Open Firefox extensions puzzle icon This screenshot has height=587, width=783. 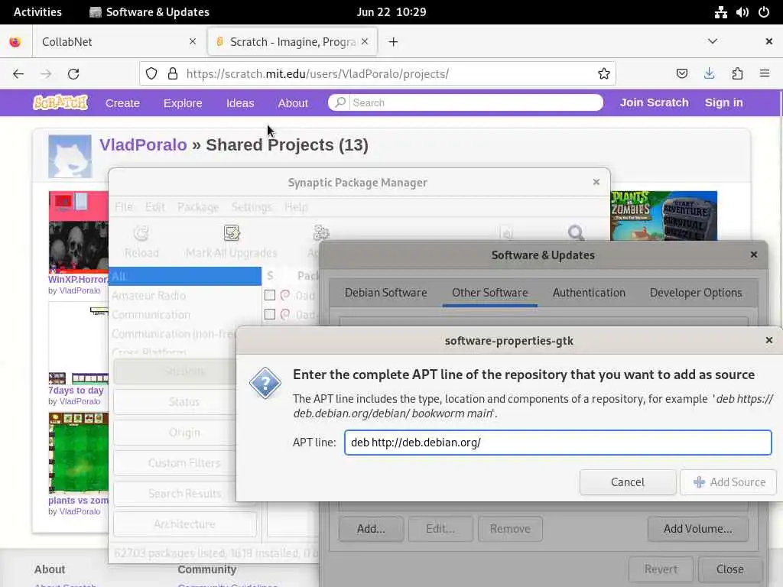(737, 74)
